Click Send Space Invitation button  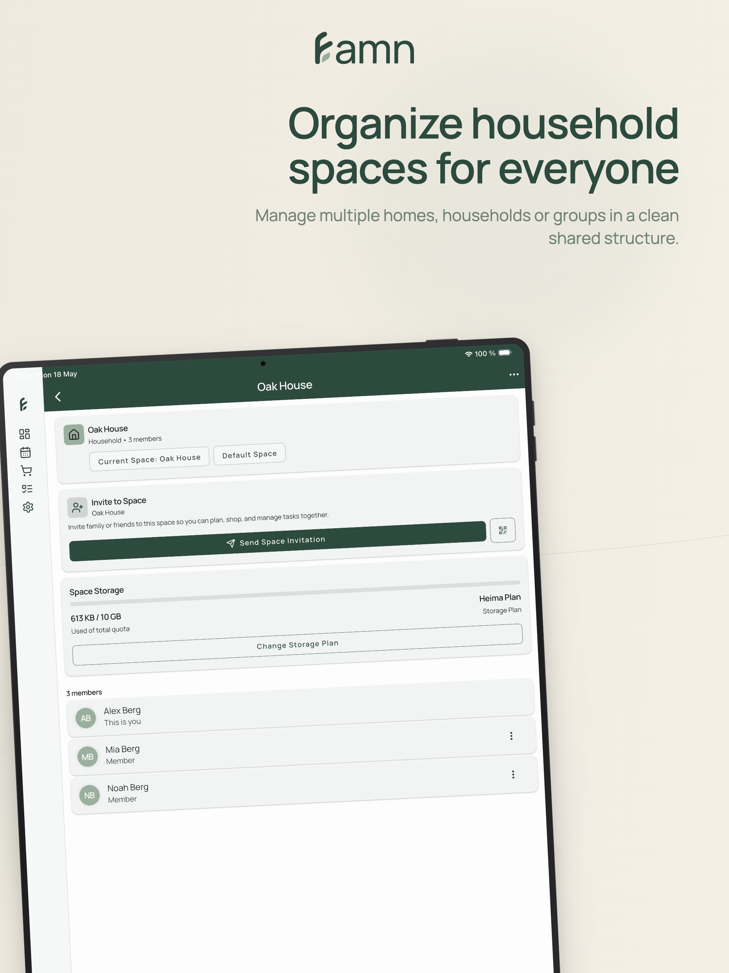[277, 541]
